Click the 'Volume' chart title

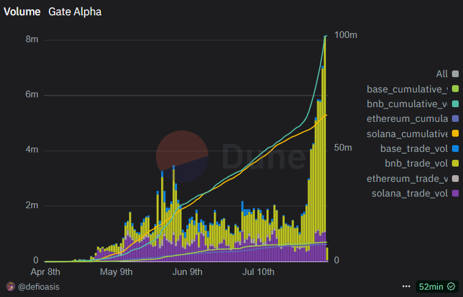point(22,12)
